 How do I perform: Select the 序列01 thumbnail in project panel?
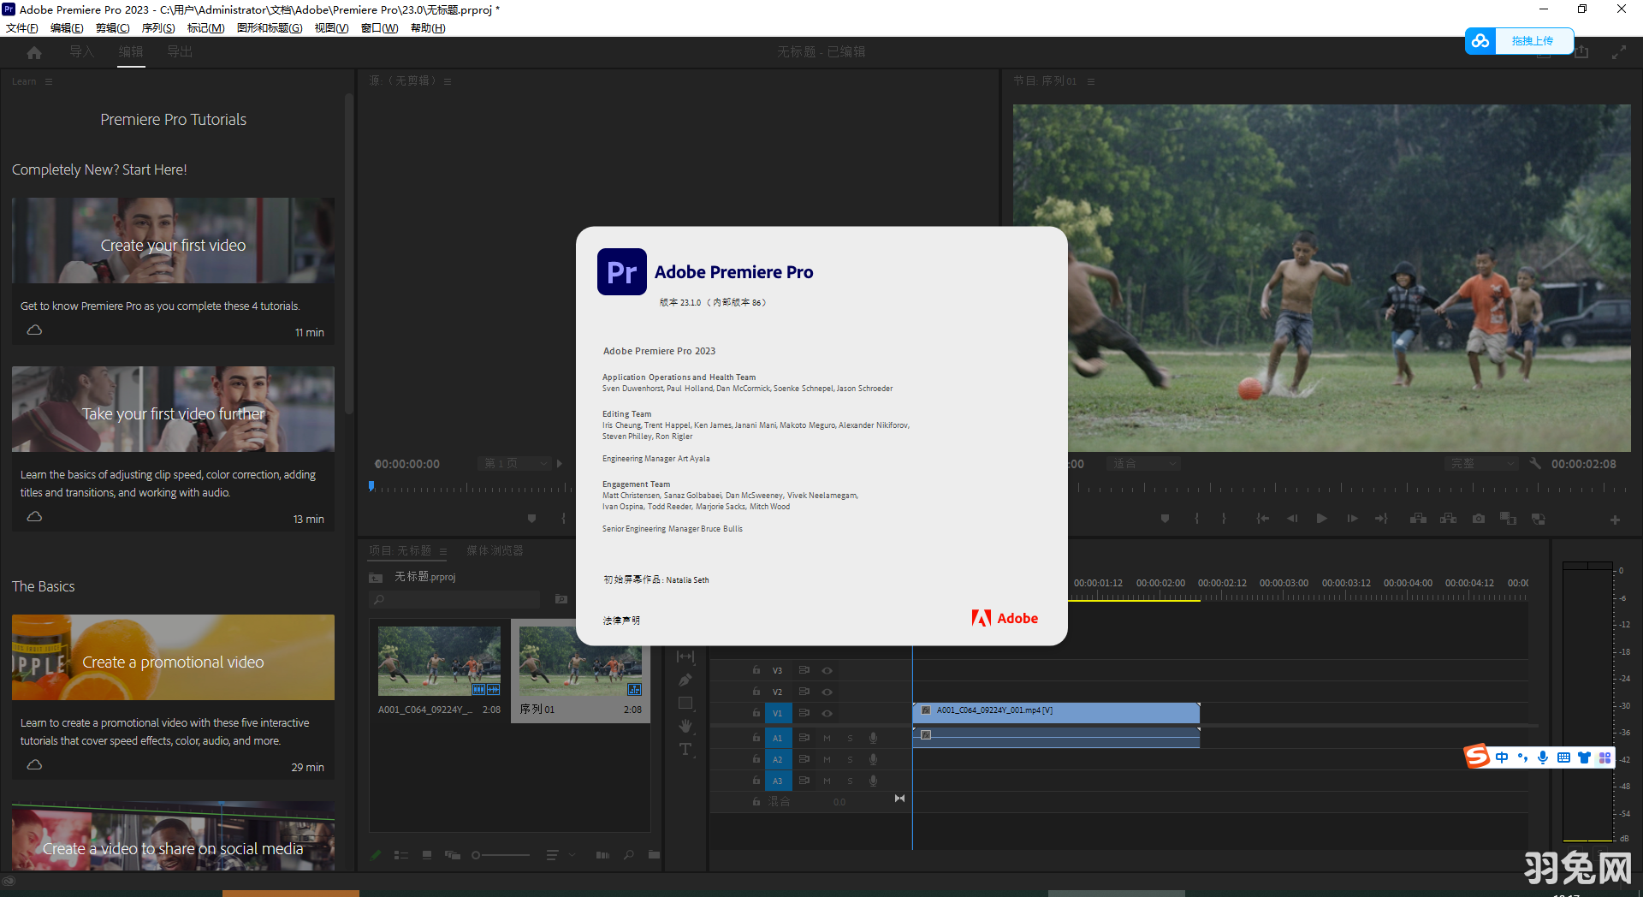pos(579,659)
